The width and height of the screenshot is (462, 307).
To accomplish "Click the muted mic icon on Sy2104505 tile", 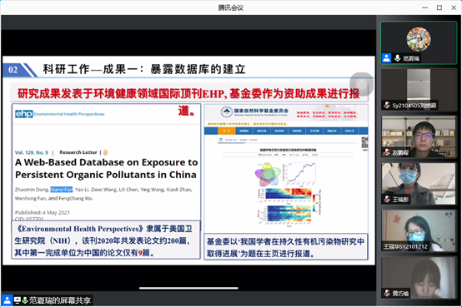I will point(387,105).
